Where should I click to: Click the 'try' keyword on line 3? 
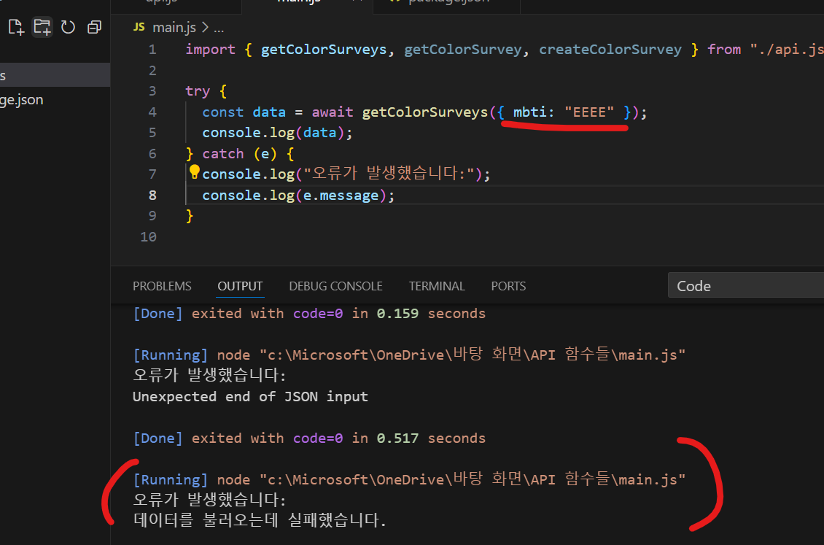[x=198, y=91]
